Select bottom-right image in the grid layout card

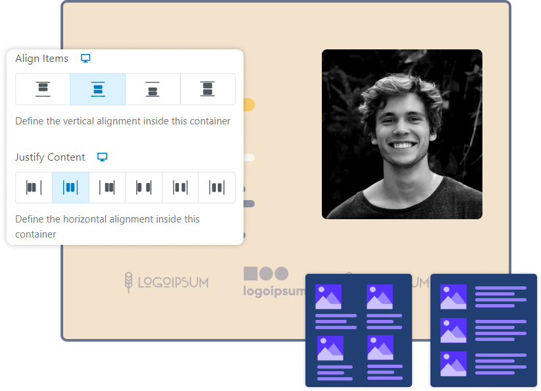click(380, 348)
